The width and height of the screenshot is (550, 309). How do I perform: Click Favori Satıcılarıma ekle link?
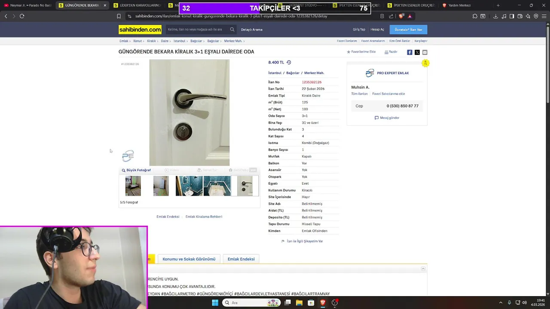[x=388, y=94]
